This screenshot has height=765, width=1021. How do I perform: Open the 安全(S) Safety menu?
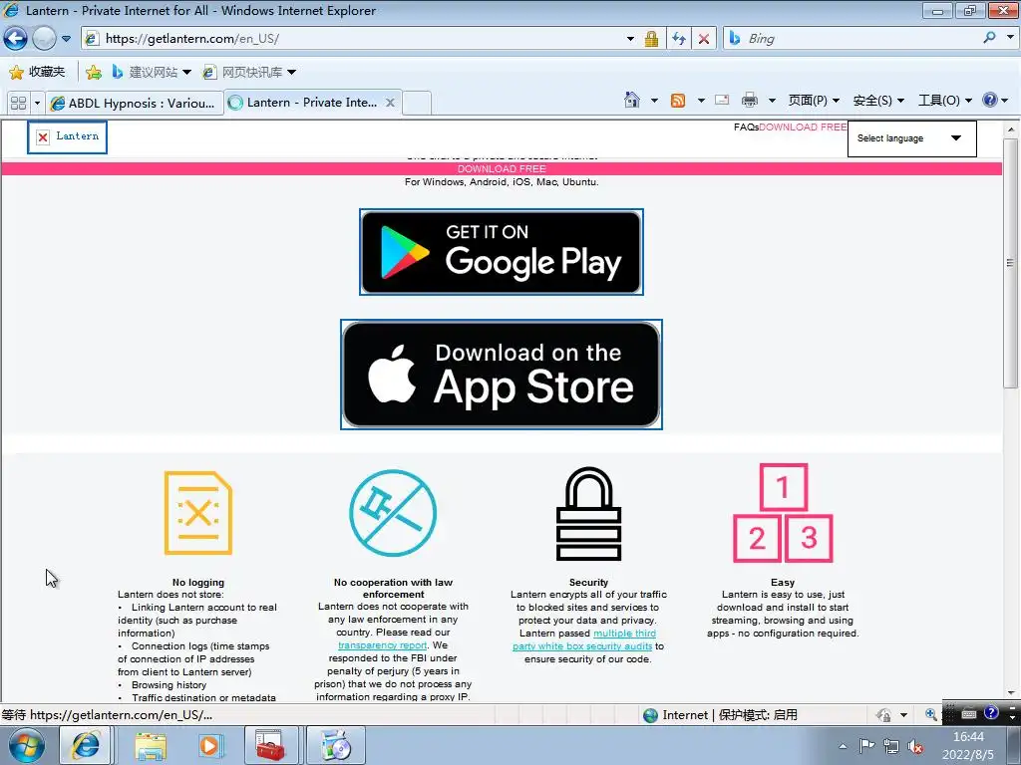tap(878, 101)
